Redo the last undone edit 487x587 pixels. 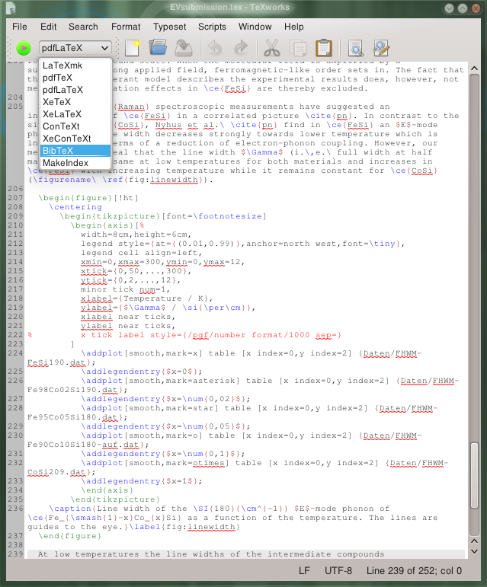(x=241, y=48)
